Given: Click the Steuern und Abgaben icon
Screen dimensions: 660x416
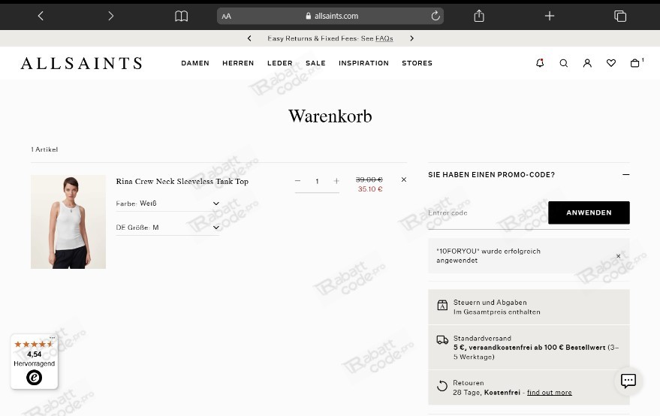Looking at the screenshot, I should point(442,306).
